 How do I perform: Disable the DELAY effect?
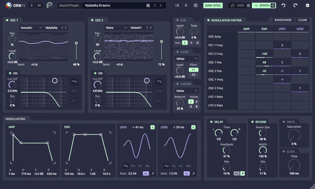[211, 122]
